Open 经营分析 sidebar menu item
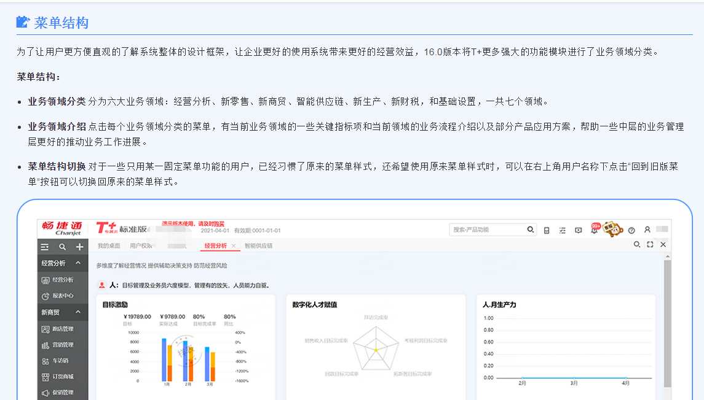 click(63, 280)
